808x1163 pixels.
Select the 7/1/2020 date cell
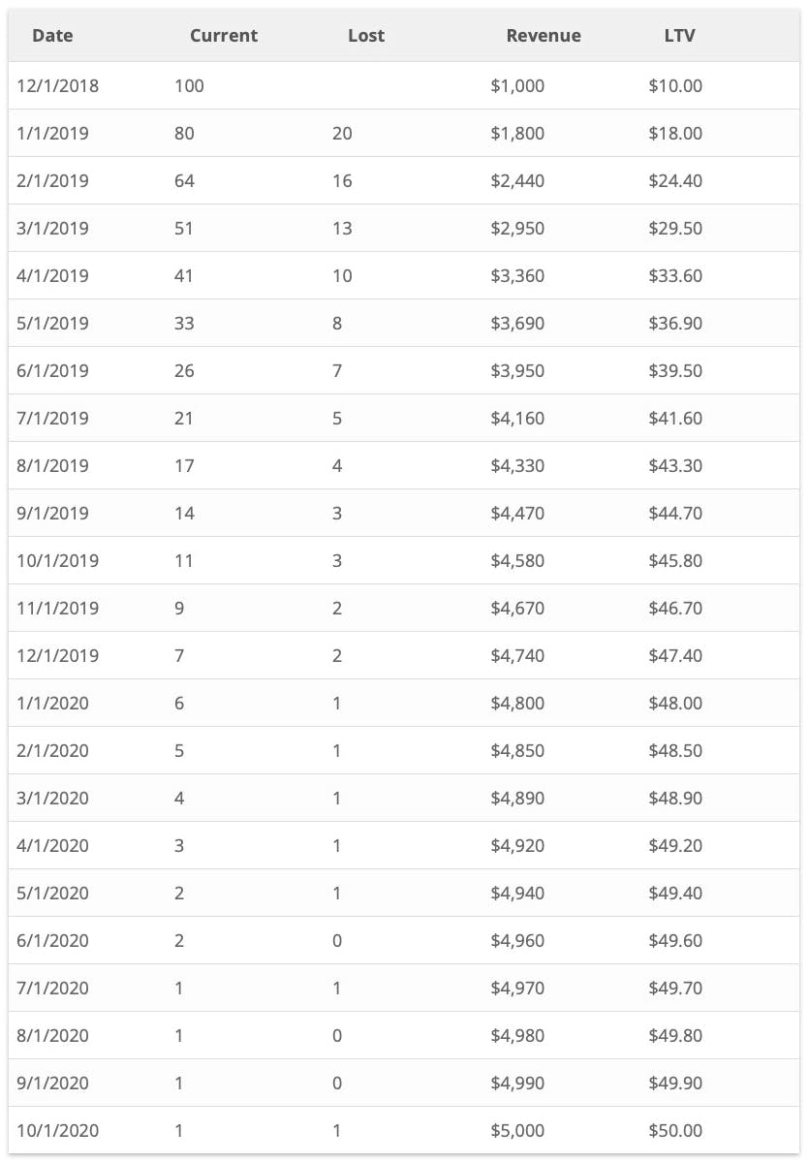point(53,988)
